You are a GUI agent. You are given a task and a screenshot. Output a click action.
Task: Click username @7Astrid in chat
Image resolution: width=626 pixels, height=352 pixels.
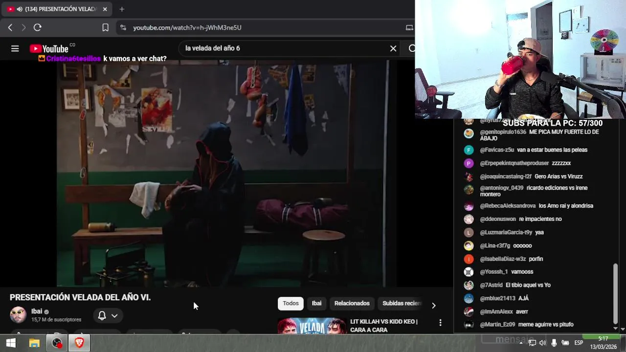(x=491, y=285)
